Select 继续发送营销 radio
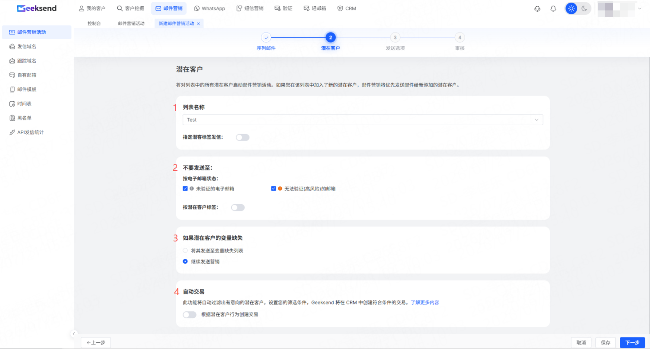Screen dimensions: 650x349 point(185,261)
